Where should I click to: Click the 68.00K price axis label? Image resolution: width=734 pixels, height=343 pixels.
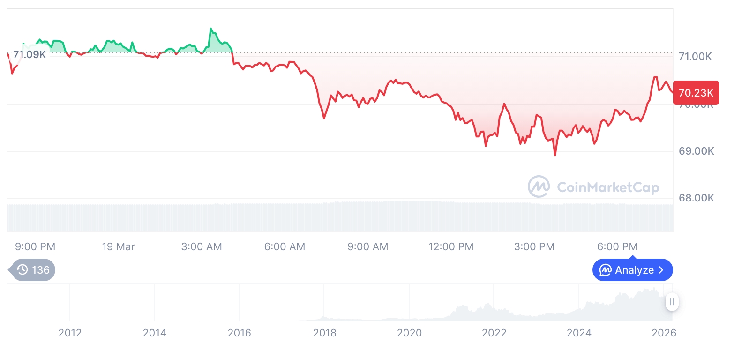696,198
